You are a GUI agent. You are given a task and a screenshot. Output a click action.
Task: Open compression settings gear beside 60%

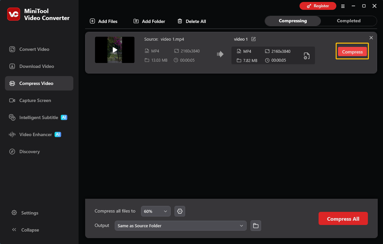point(180,211)
